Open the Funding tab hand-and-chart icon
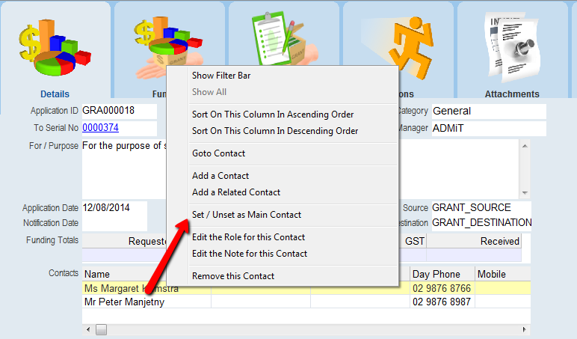This screenshot has width=577, height=339. [168, 46]
